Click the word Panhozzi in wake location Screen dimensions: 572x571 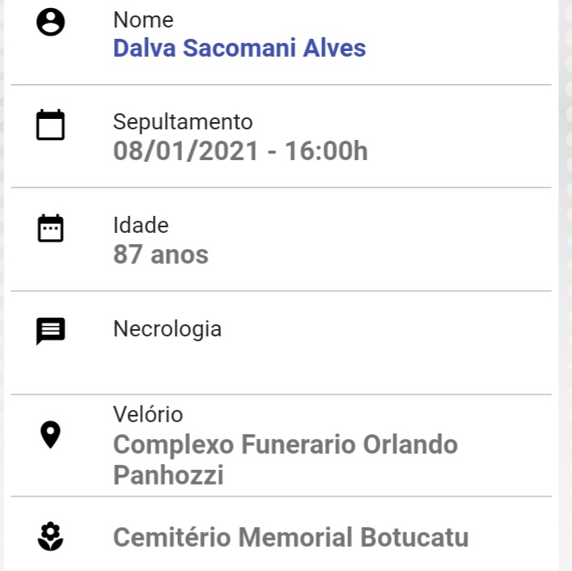(x=168, y=475)
